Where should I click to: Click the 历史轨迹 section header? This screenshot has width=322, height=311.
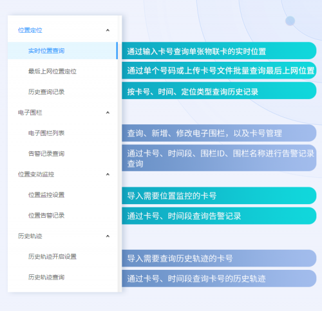(x=62, y=236)
